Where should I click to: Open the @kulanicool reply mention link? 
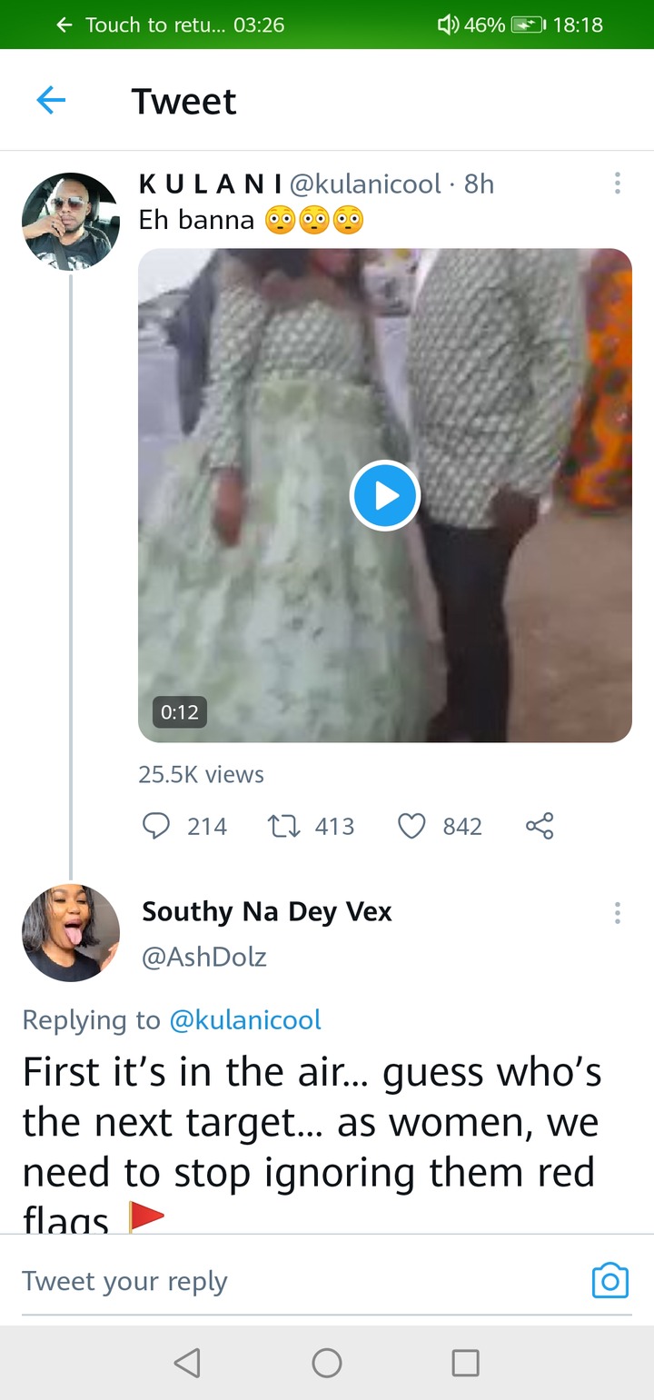pyautogui.click(x=245, y=1019)
